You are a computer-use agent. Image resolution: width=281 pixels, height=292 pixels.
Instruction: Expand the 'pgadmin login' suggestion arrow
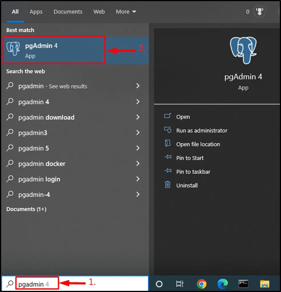click(x=138, y=179)
